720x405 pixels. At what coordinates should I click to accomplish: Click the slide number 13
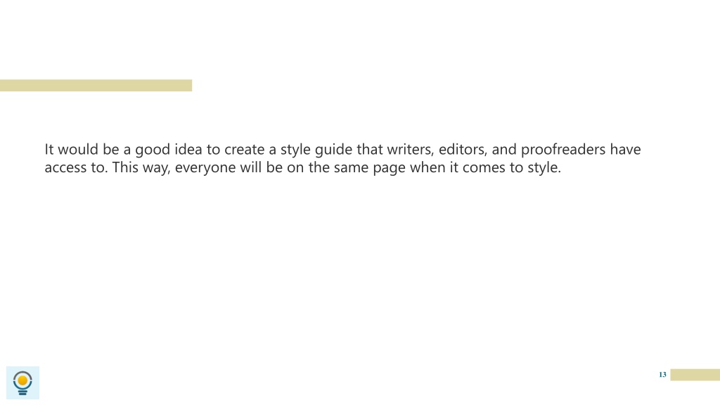662,375
